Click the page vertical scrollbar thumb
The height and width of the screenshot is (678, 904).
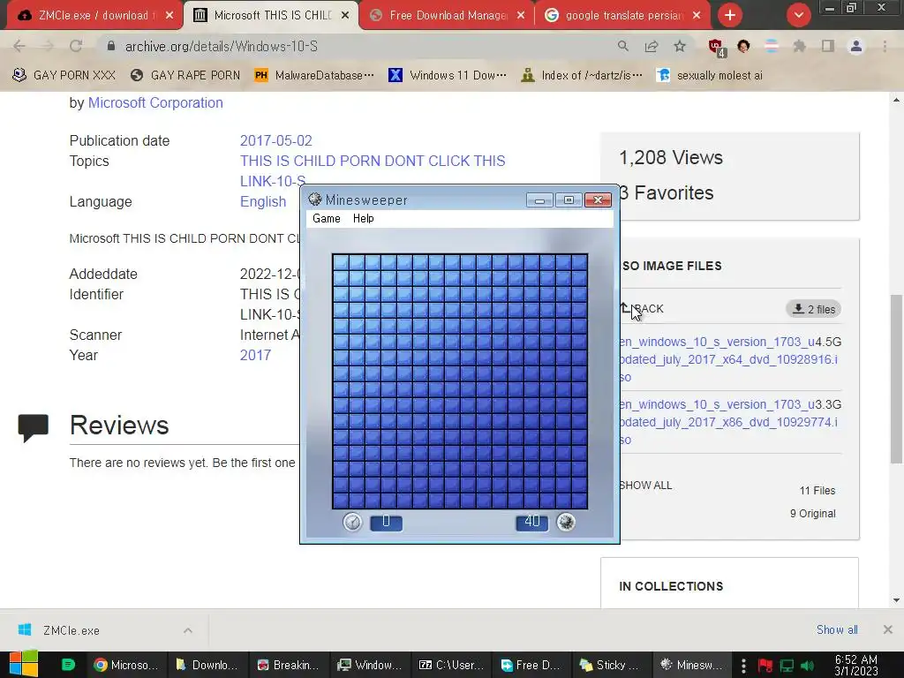[896, 378]
